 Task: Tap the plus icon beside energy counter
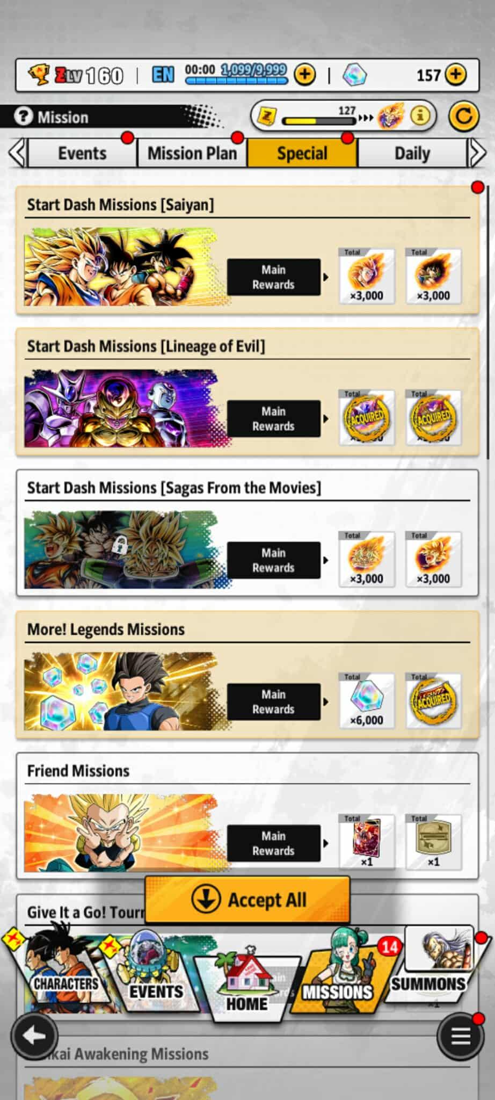coord(304,75)
